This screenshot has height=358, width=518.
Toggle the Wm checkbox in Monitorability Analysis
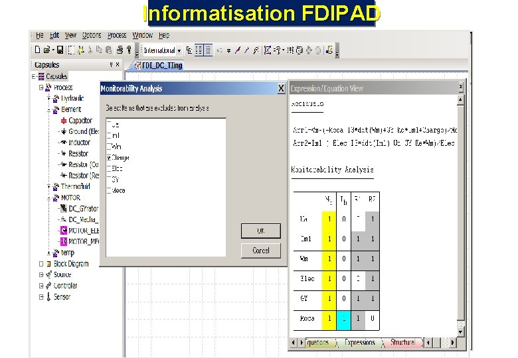tap(109, 147)
